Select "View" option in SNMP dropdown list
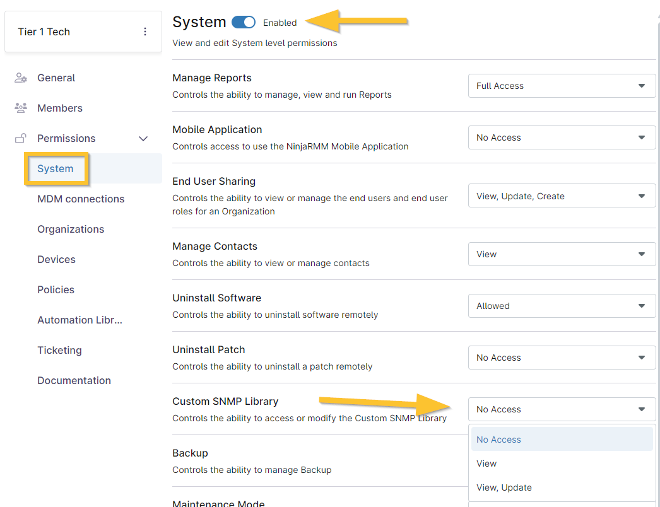This screenshot has width=660, height=507. pyautogui.click(x=486, y=463)
